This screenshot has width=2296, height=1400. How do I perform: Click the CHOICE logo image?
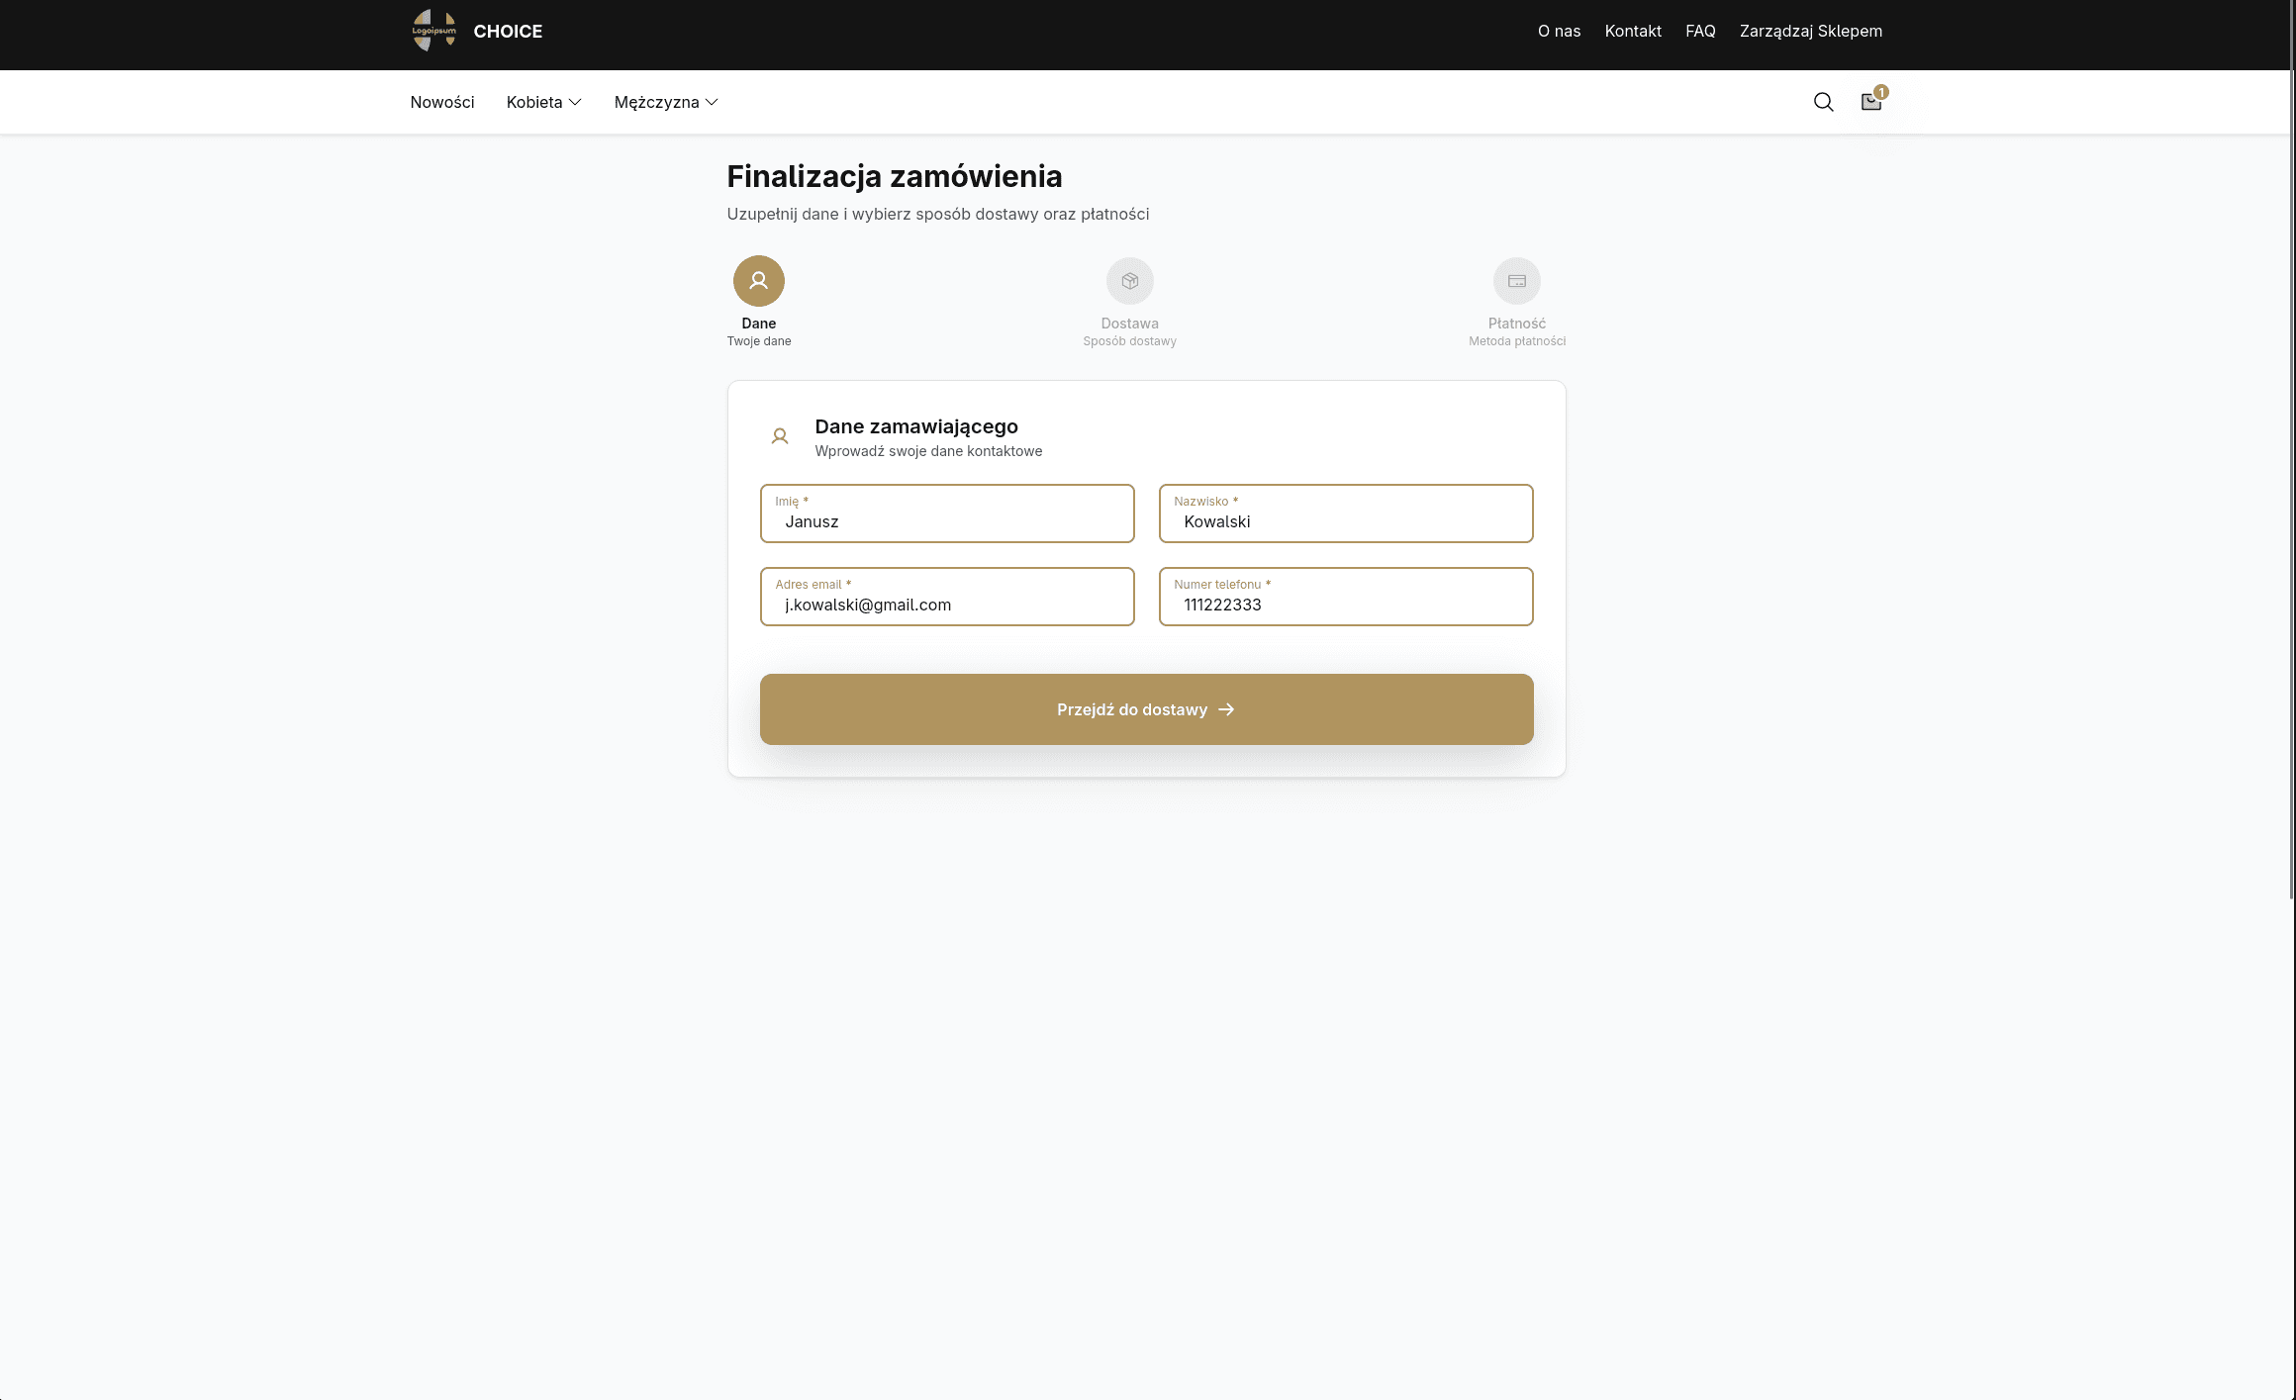click(x=434, y=31)
